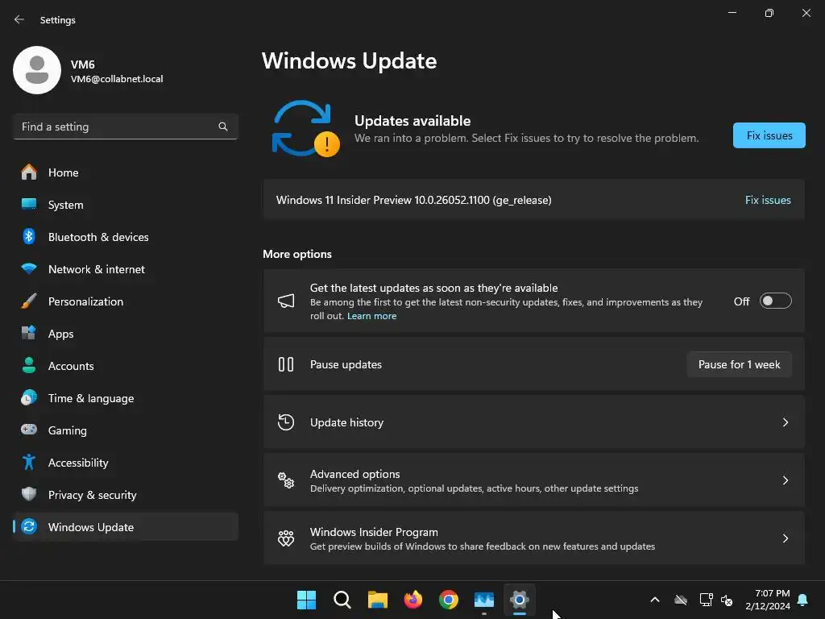Image resolution: width=825 pixels, height=619 pixels.
Task: Click the pause icon beside Pause updates
Action: click(x=286, y=364)
